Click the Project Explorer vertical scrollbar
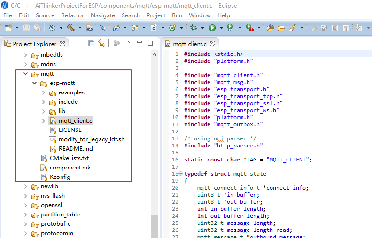The height and width of the screenshot is (238, 372). click(154, 225)
